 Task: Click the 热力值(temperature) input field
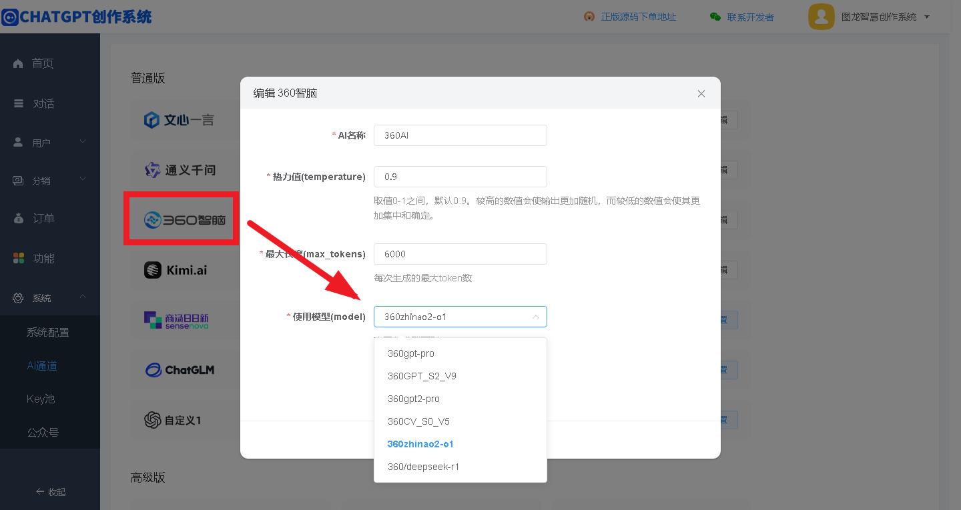[460, 177]
